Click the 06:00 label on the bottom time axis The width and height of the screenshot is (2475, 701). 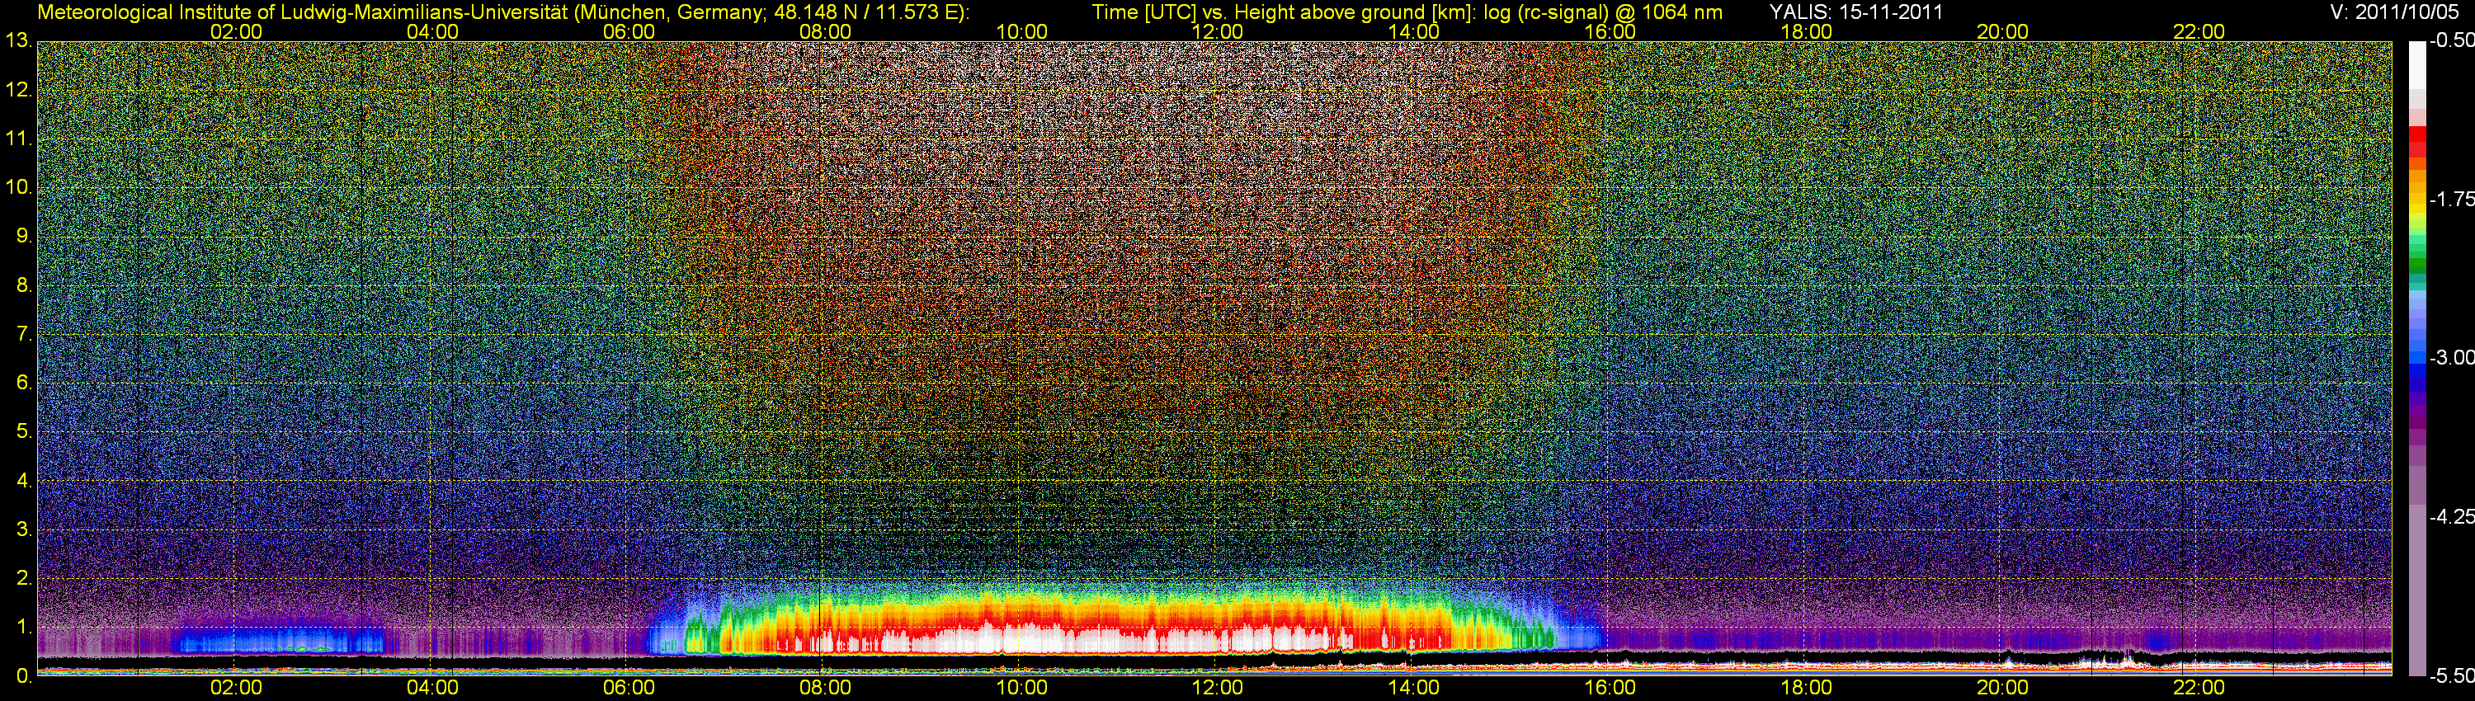pyautogui.click(x=629, y=688)
